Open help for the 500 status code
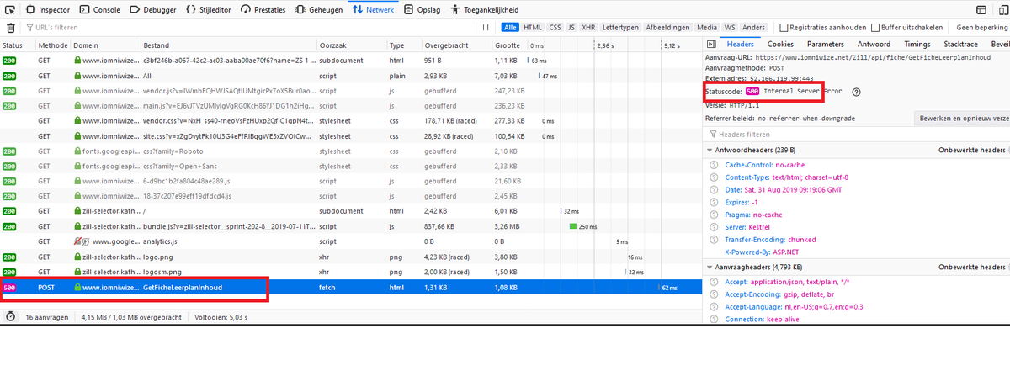Image resolution: width=1010 pixels, height=392 pixels. coord(856,92)
